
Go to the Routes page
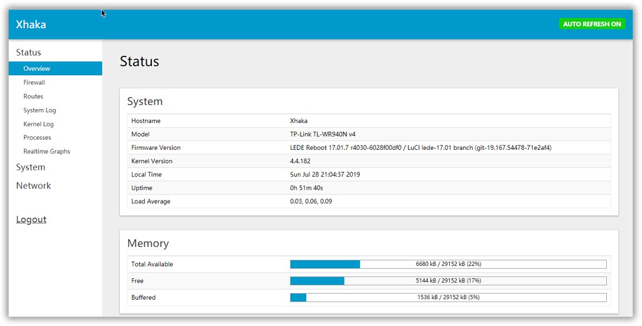tap(33, 96)
